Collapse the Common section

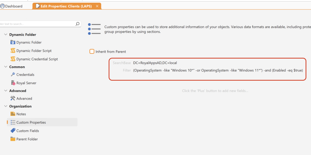click(5, 67)
